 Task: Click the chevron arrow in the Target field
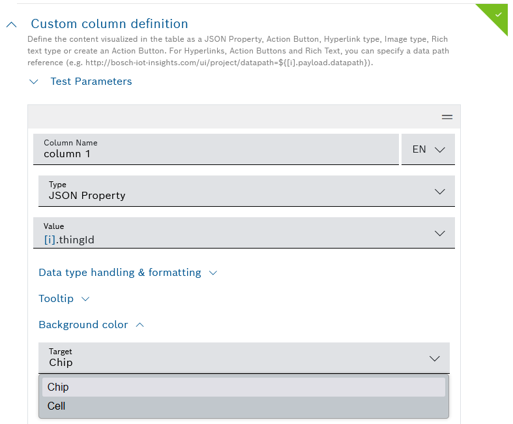point(435,358)
